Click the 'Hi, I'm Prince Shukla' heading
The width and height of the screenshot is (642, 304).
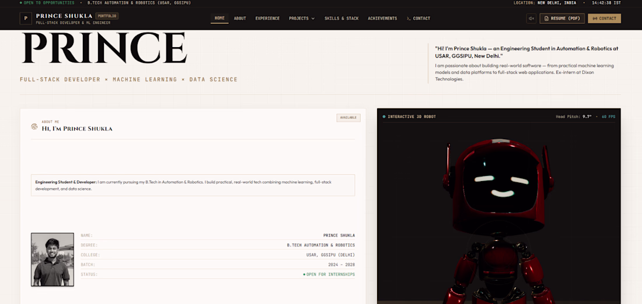click(x=77, y=129)
